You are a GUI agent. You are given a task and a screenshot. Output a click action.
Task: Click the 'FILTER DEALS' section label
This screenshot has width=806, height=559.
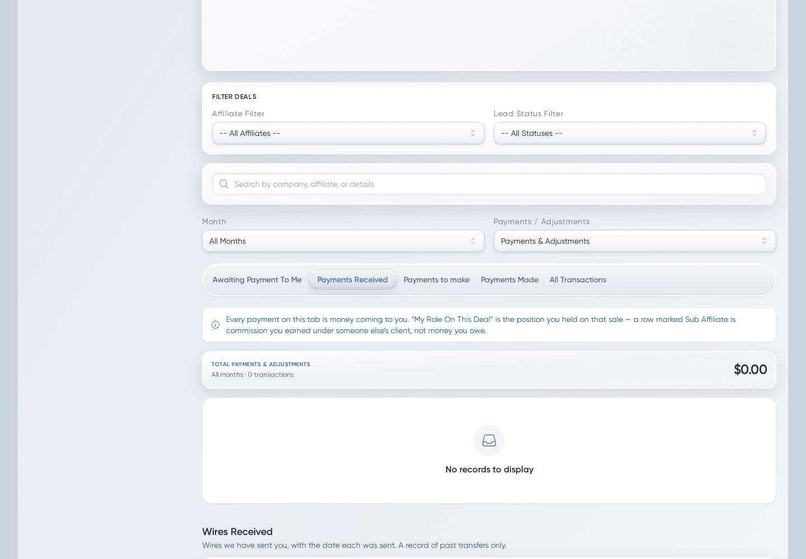[234, 97]
